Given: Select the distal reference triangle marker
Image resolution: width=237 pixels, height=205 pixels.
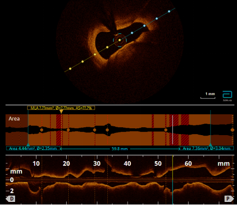Looking at the screenshot, I should click(28, 144).
